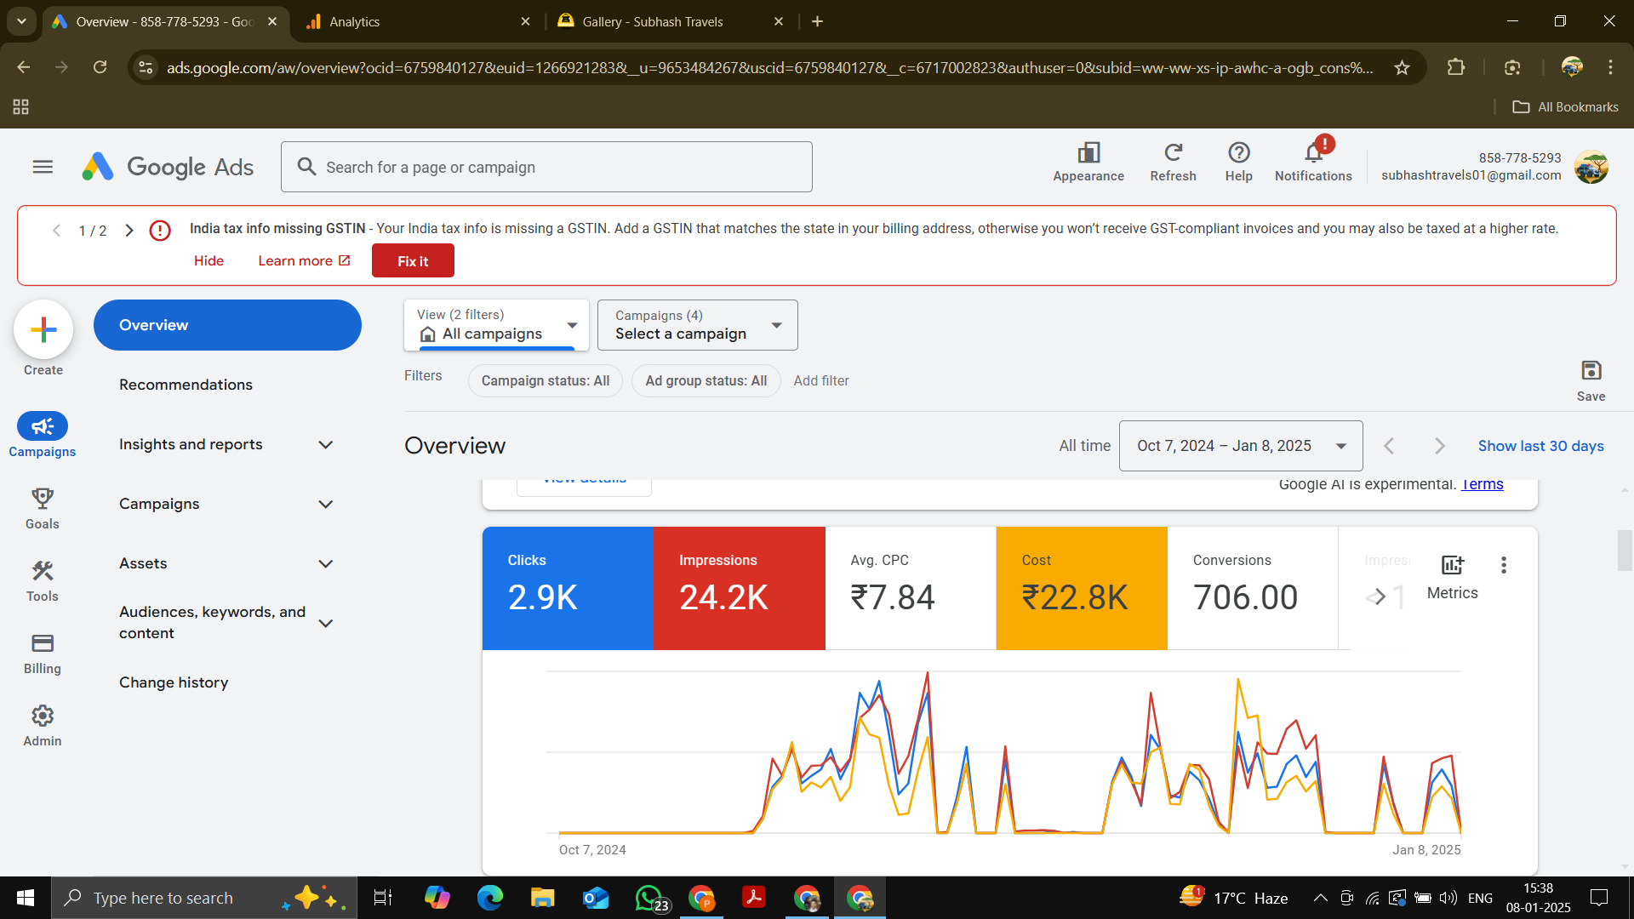
Task: Open the date range dropdown
Action: coord(1241,446)
